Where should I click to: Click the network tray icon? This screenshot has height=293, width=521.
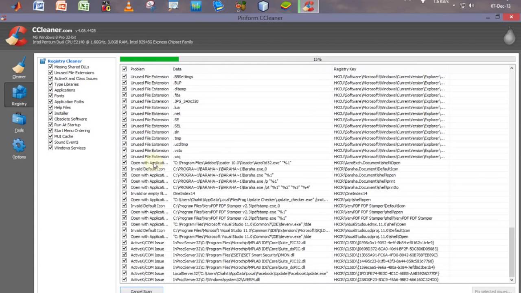[462, 6]
